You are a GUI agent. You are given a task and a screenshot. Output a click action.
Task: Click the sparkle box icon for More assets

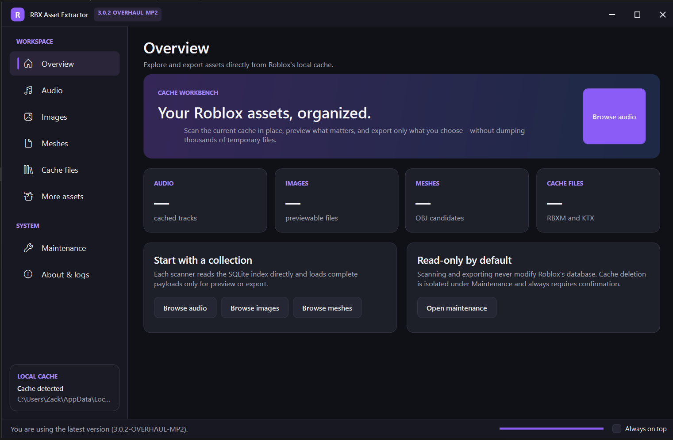pos(28,196)
